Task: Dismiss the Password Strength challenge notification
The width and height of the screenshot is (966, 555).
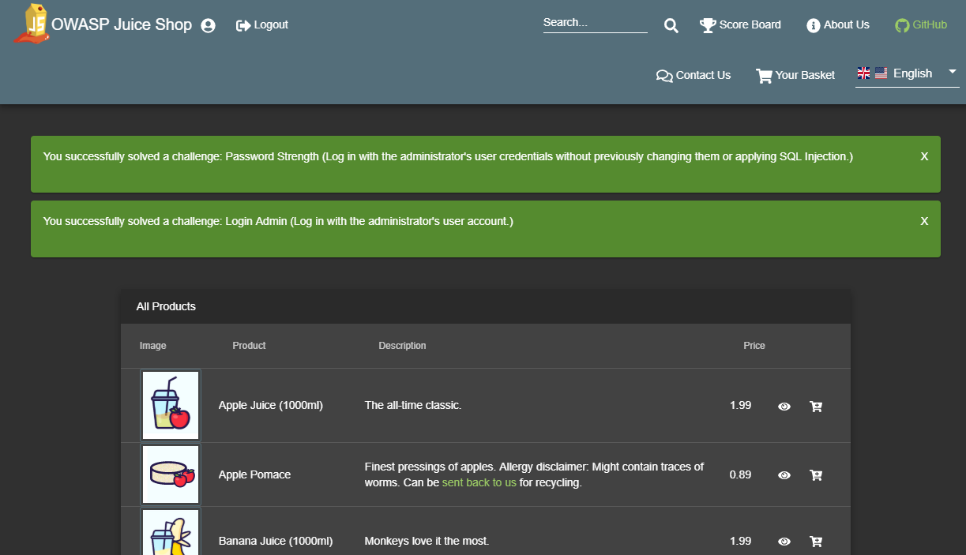Action: click(924, 156)
